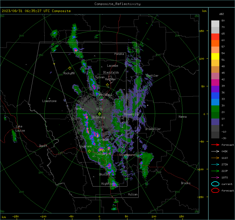
Task: Click yellow diamond marker beside RockyMH
Action: click(70, 68)
